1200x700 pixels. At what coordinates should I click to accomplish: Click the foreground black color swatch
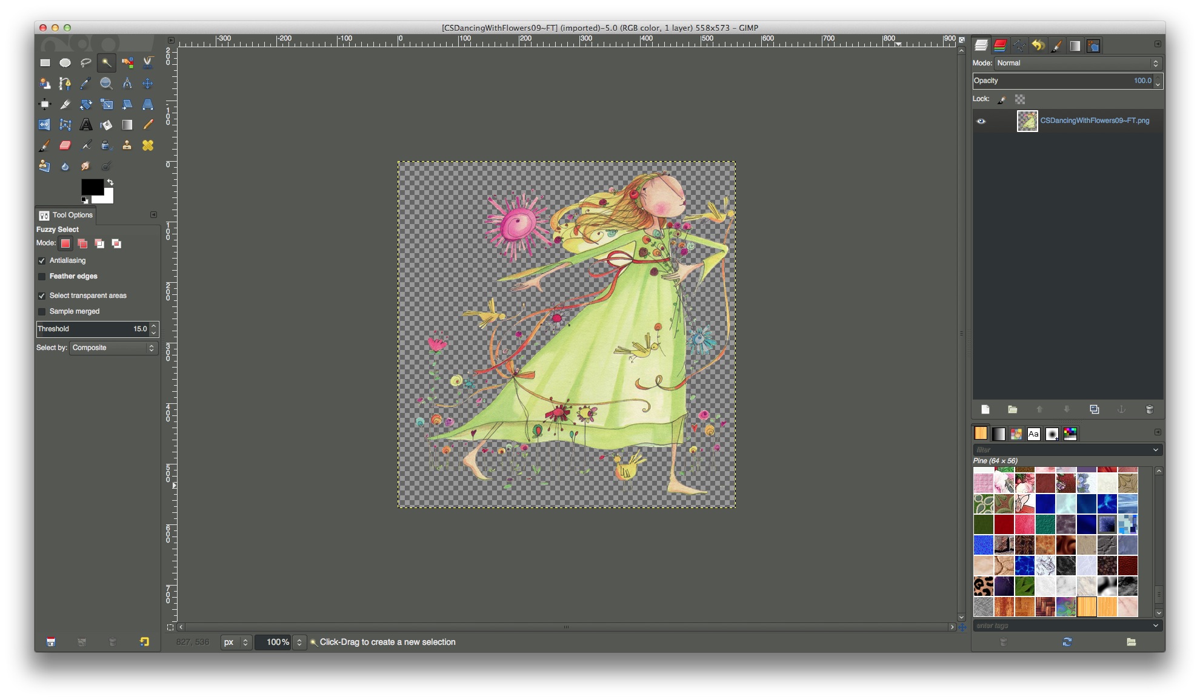92,187
